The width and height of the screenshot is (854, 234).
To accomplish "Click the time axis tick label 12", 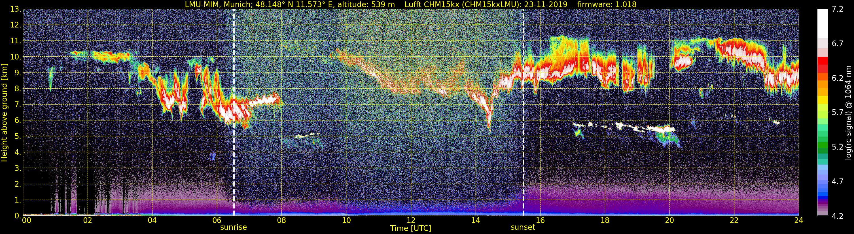I will pos(411,220).
